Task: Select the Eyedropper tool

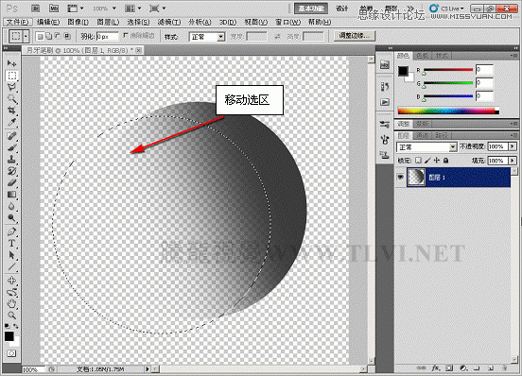Action: click(11, 122)
